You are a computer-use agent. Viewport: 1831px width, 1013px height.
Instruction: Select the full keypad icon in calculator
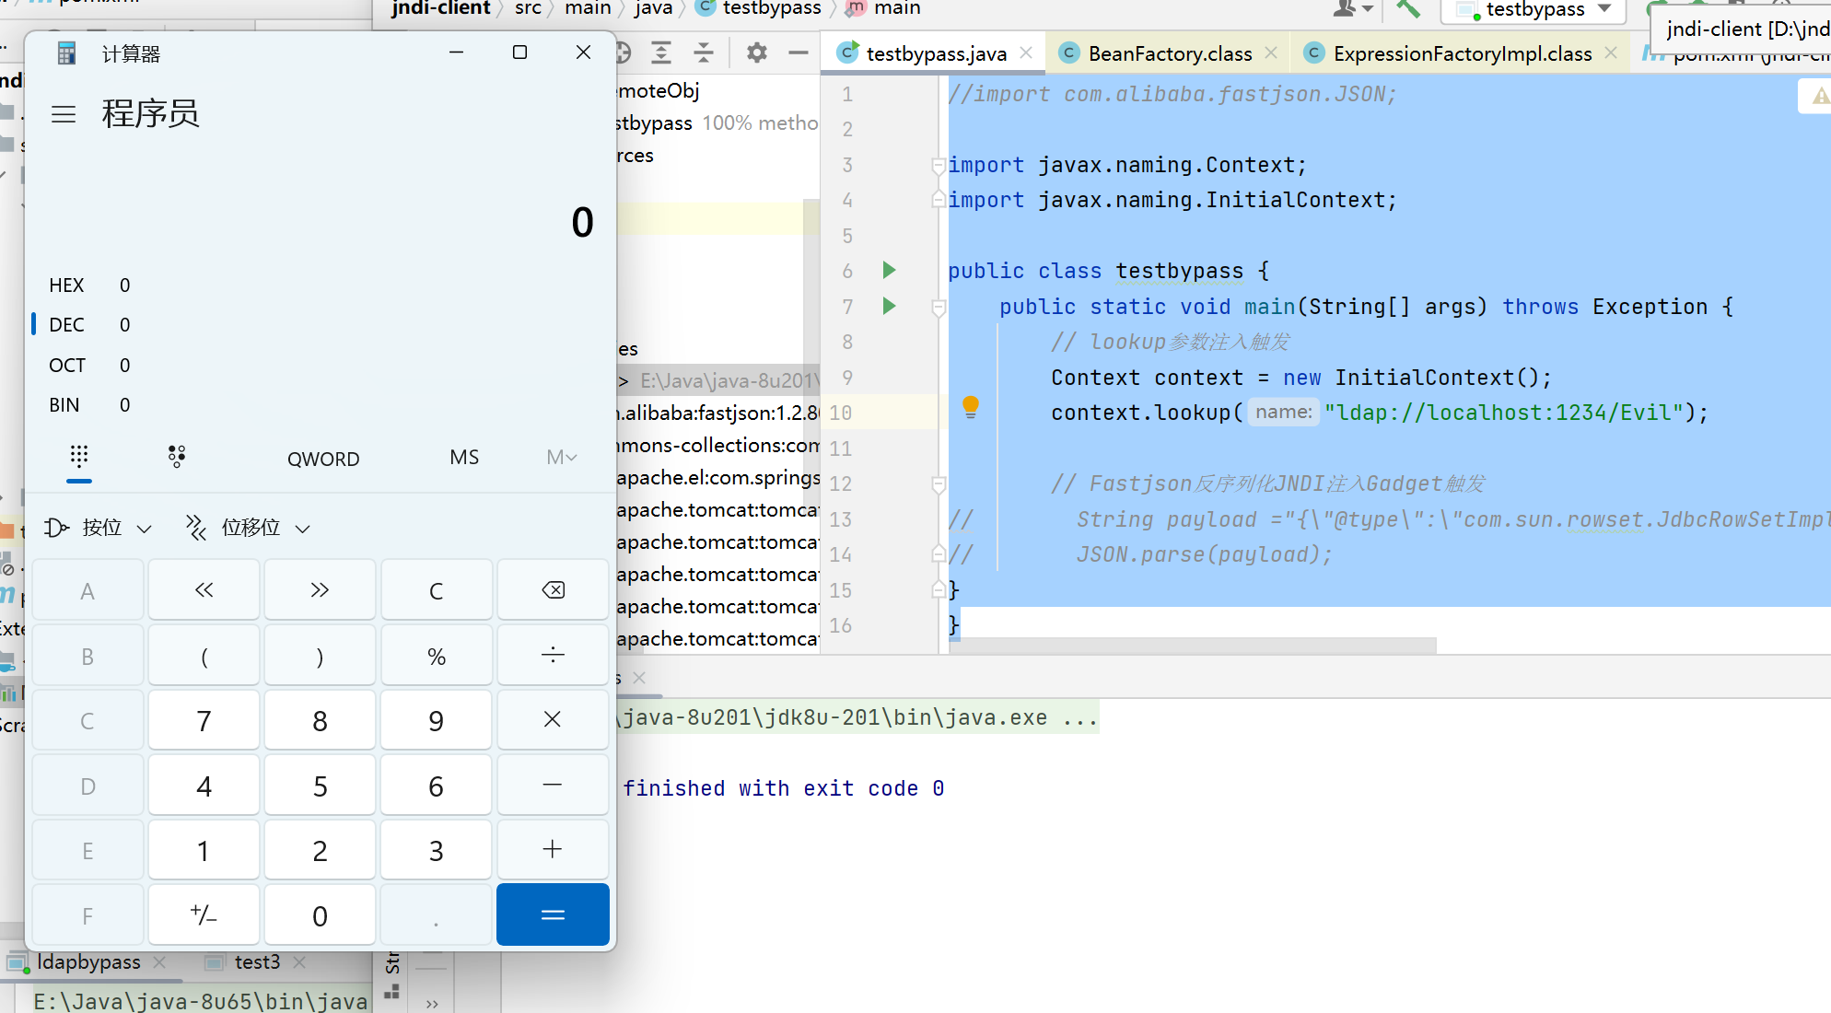click(x=79, y=457)
